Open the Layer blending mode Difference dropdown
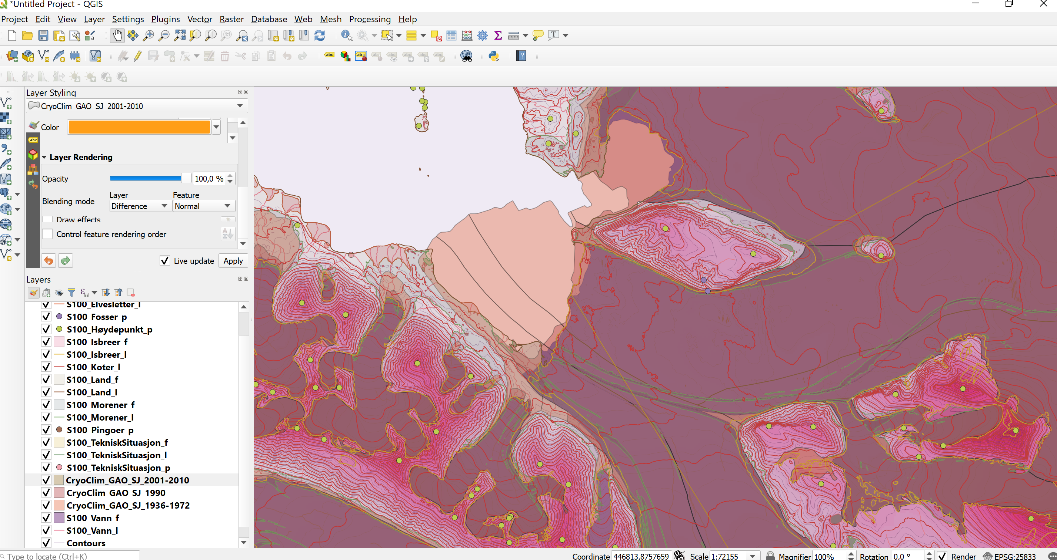This screenshot has width=1057, height=560. pos(139,206)
